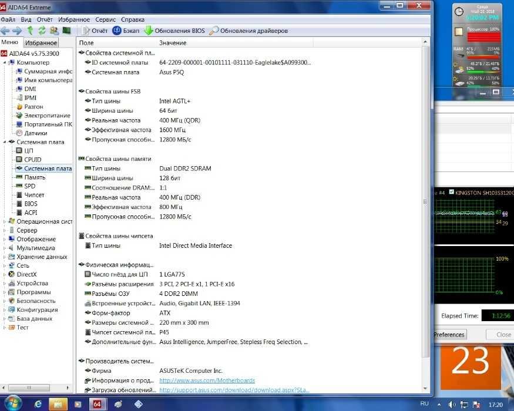Open the Файл menu
This screenshot has height=411, width=514.
[x=8, y=19]
